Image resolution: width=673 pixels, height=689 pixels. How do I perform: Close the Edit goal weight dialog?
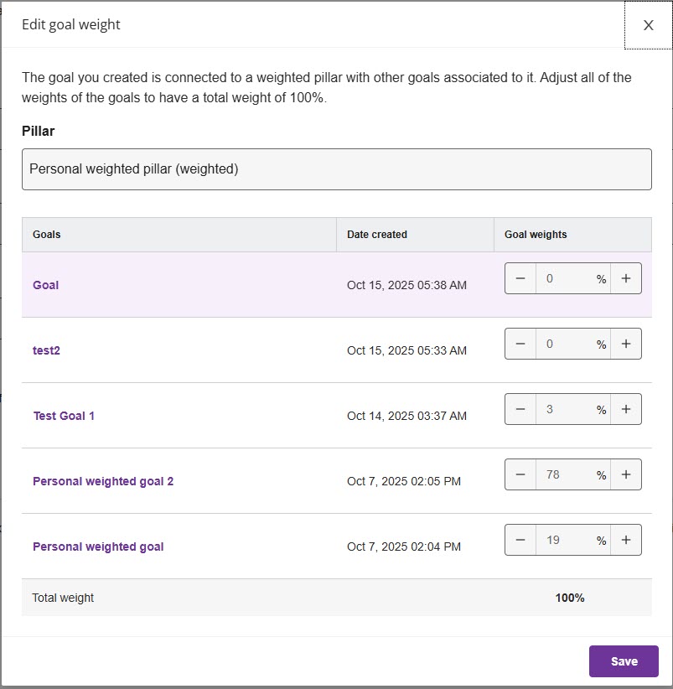[x=648, y=25]
